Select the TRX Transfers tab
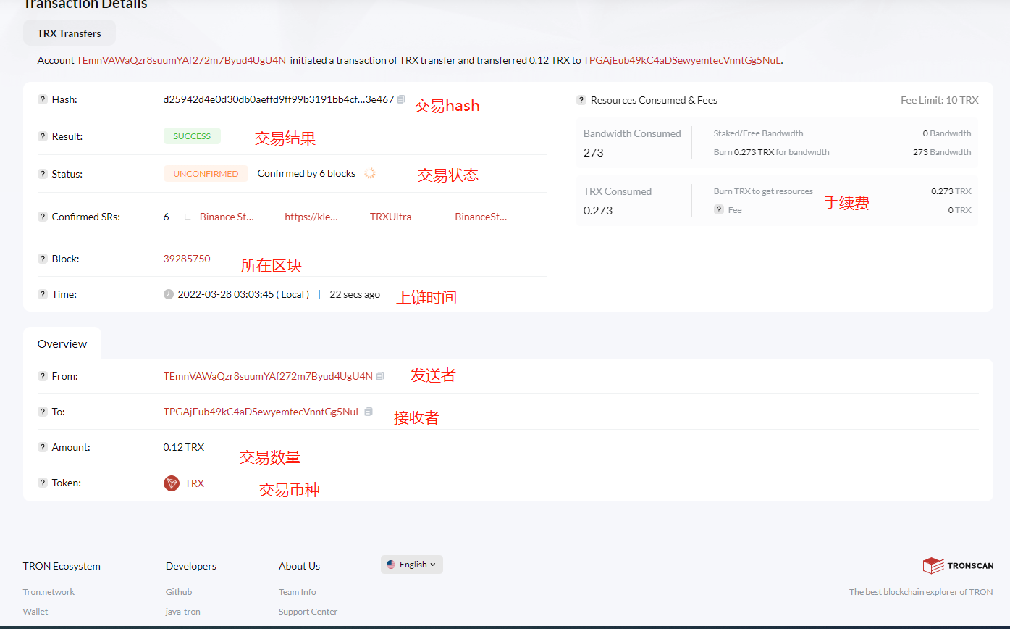Screen dimensions: 1010x629 [70, 33]
